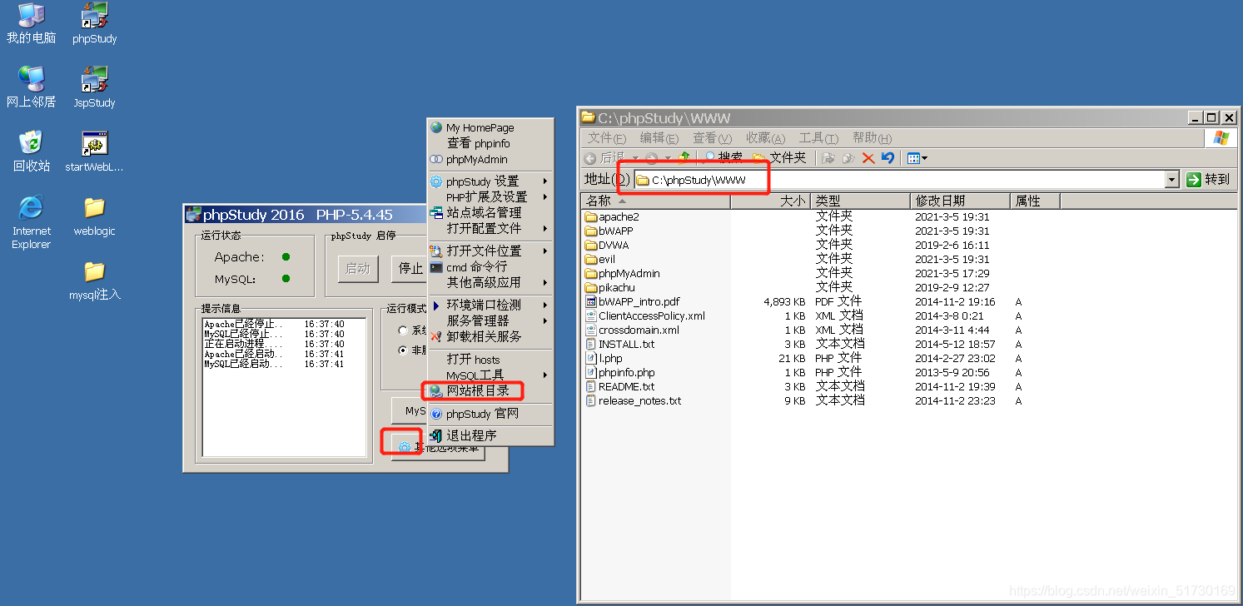Image resolution: width=1243 pixels, height=606 pixels.
Task: Choose 退出程序 to exit phpStudy
Action: coord(490,435)
